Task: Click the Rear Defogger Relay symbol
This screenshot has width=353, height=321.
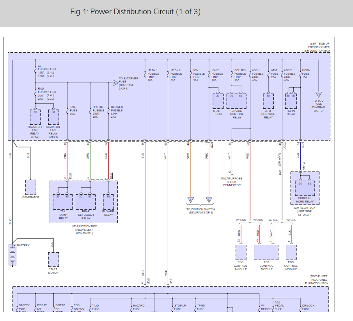Action: tap(85, 202)
